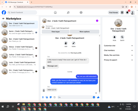Open Dee 2 beds conversation
The width and height of the screenshot is (138, 111).
(19, 24)
